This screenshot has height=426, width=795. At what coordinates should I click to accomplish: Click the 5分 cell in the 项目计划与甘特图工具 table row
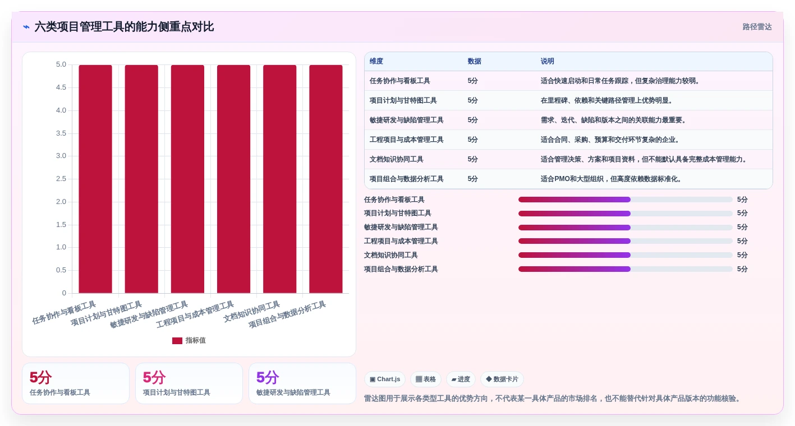473,100
